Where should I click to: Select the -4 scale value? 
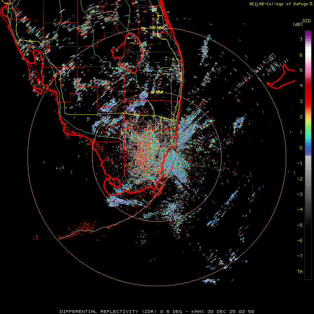[x=300, y=210]
